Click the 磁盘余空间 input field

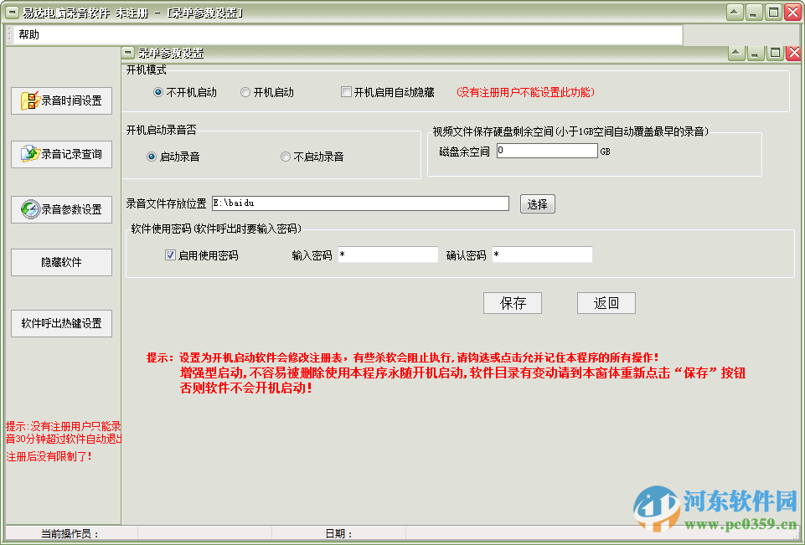(547, 151)
